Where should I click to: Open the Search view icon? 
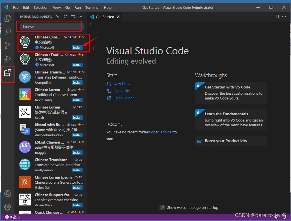click(8, 32)
